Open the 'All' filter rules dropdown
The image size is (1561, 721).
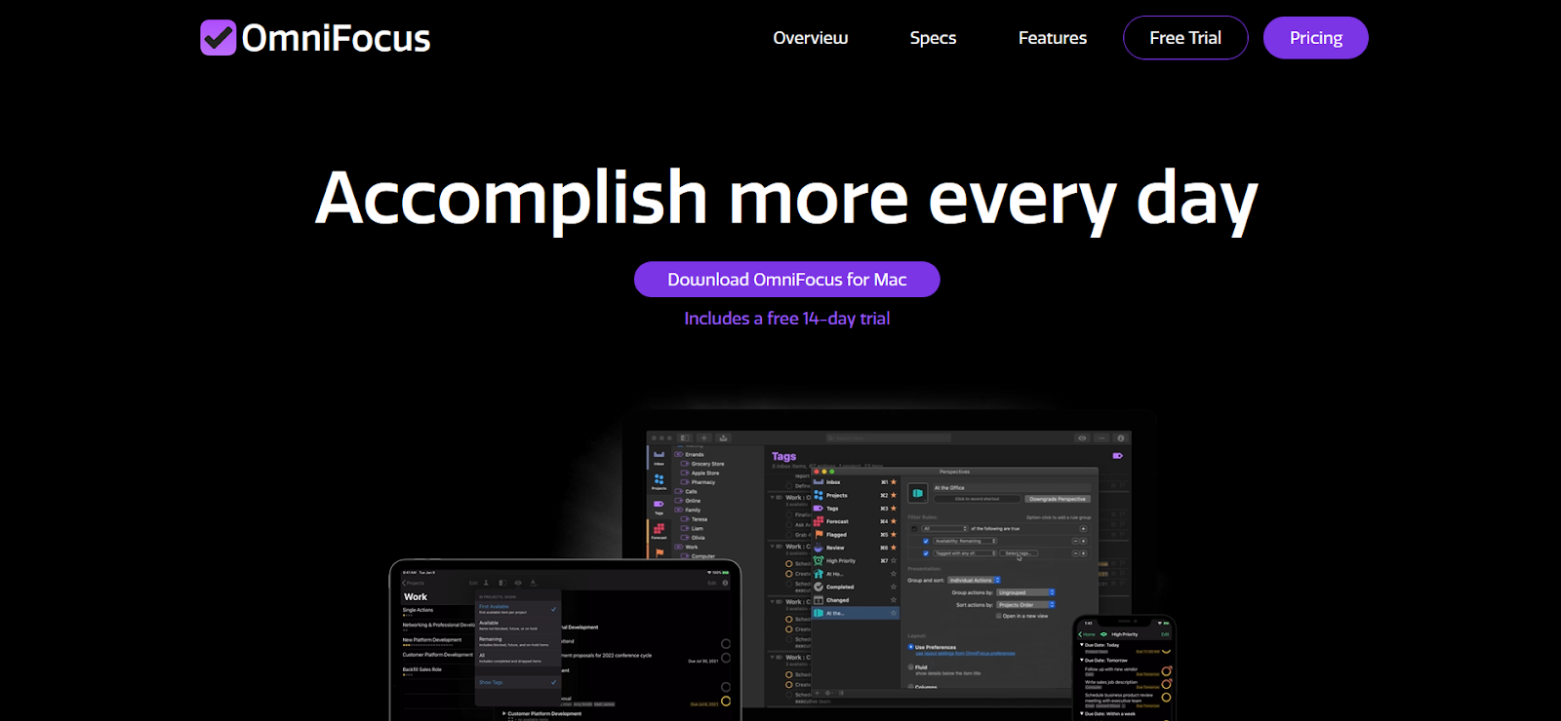pyautogui.click(x=944, y=529)
